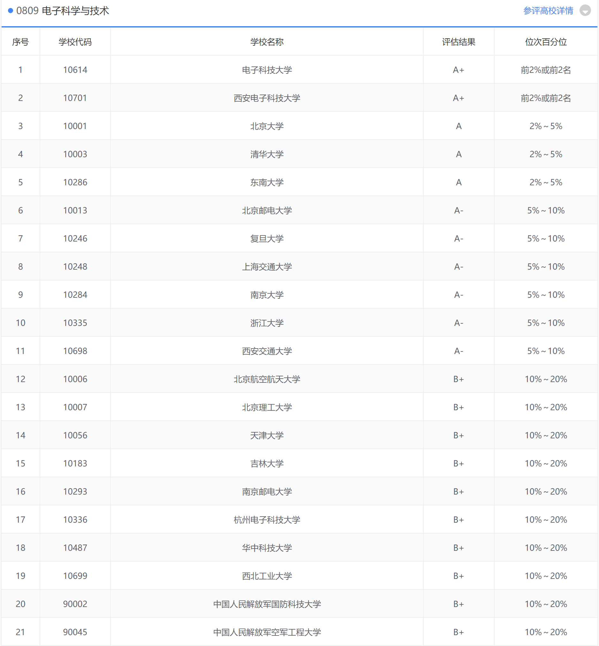Click school code 10003
The width and height of the screenshot is (599, 646).
tap(75, 154)
